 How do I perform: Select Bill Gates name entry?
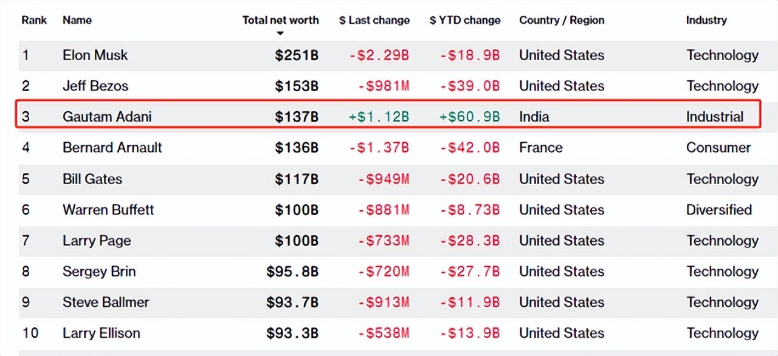click(x=92, y=179)
